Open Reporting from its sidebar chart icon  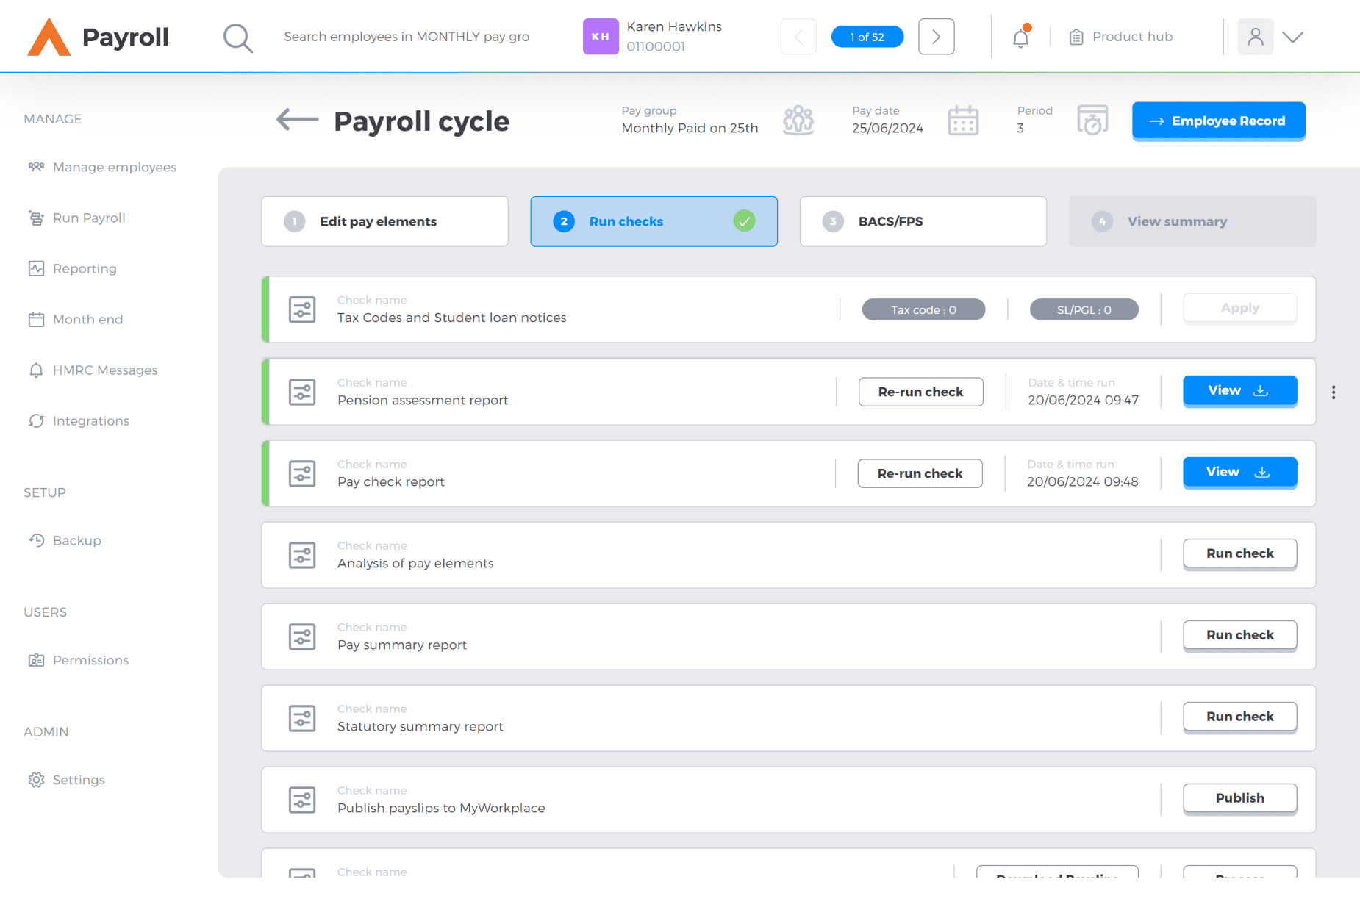(x=36, y=268)
